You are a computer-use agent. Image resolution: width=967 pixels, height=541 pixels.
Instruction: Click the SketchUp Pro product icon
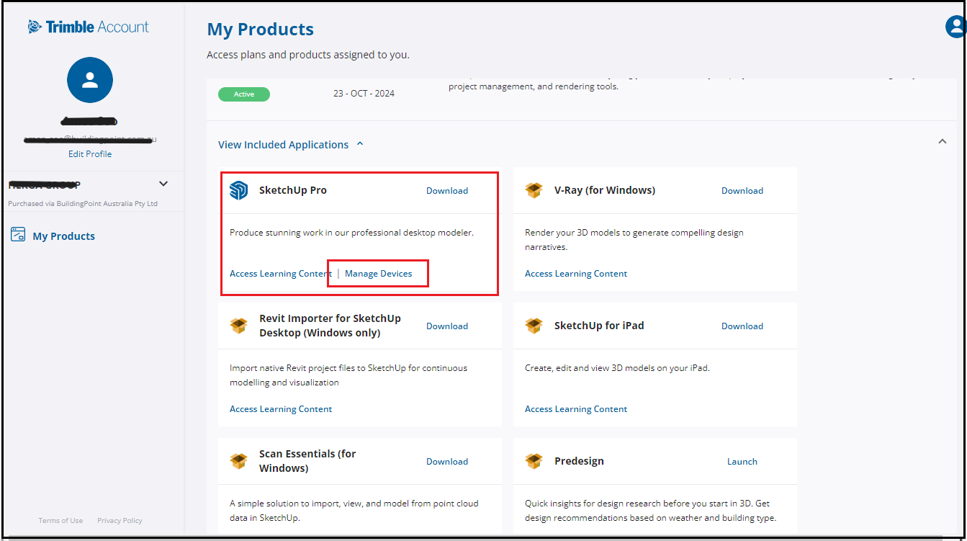coord(238,190)
